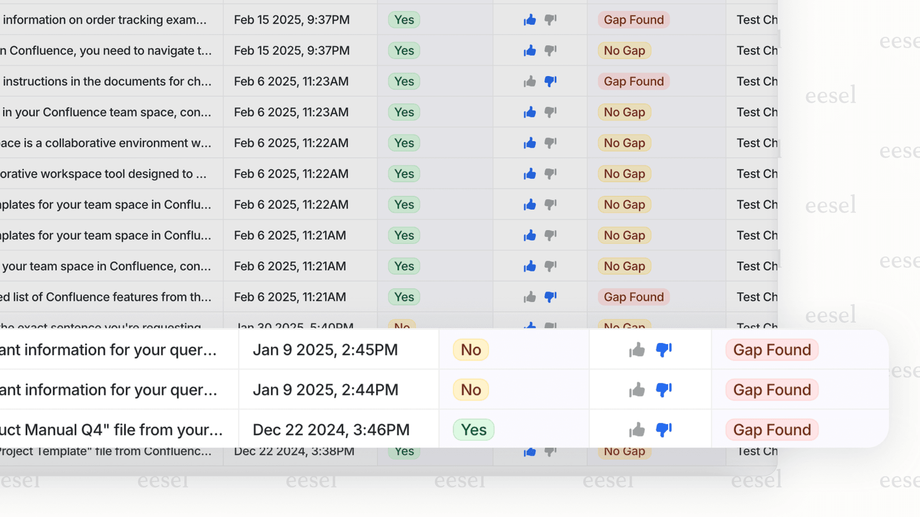This screenshot has height=517, width=920.
Task: Click No Gap badge in 'workspace tool designed to' row
Action: pos(624,174)
